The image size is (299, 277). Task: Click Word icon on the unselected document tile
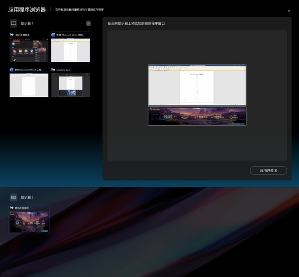click(12, 70)
